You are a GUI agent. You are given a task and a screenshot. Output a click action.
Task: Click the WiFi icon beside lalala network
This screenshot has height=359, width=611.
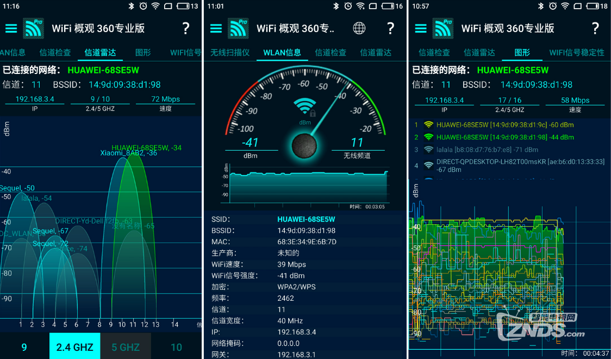pos(429,150)
